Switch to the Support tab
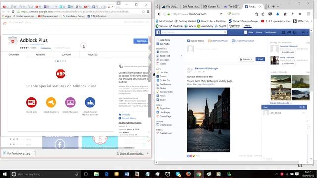 [66, 55]
